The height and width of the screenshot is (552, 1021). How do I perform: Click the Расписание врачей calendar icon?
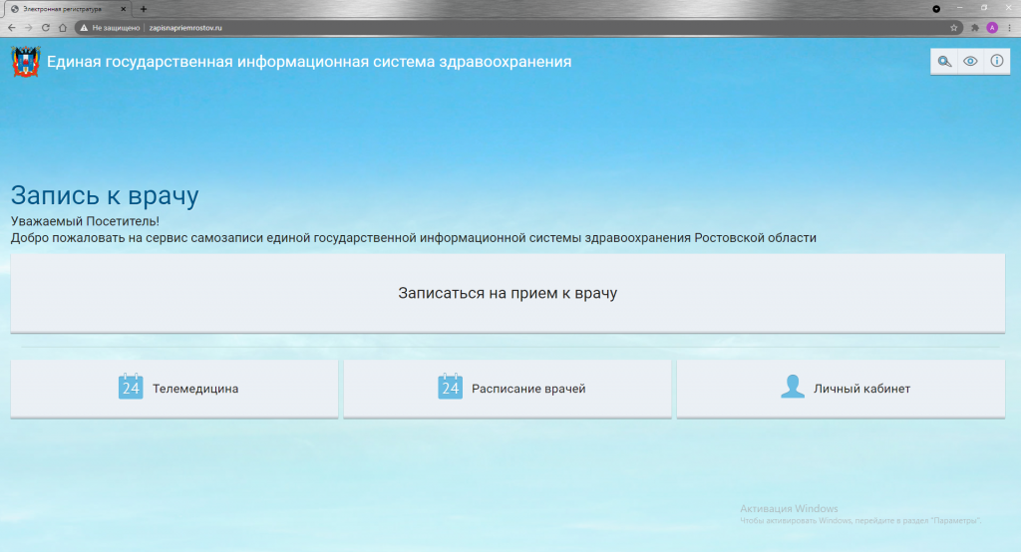click(451, 388)
